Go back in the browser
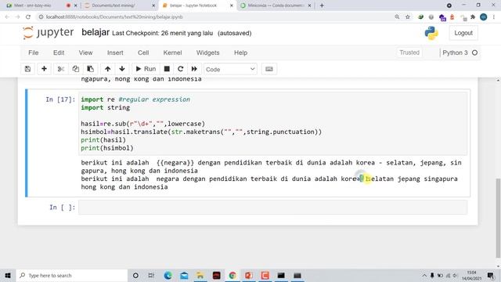Screen dimensions: 501x282 click(7, 17)
